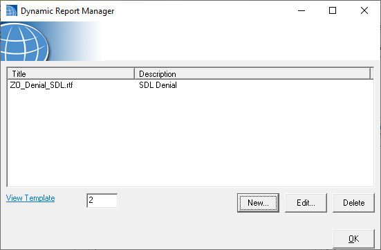Click the globe logo in the banner

tap(24, 42)
